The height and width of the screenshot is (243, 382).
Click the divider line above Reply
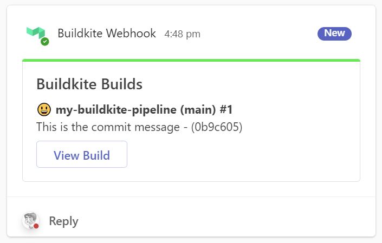coord(191,196)
